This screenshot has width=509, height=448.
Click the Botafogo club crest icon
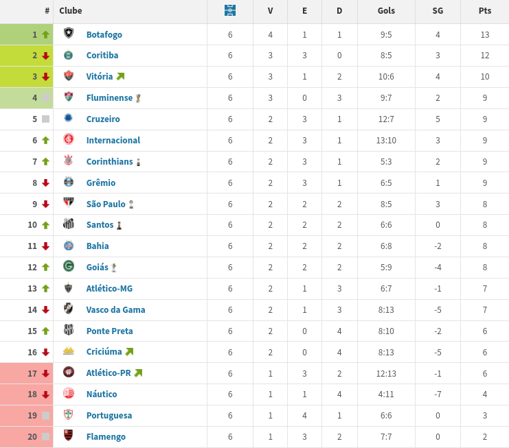69,33
